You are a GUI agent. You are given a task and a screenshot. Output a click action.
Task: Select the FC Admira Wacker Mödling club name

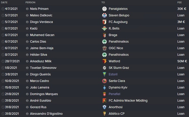coord(128,101)
